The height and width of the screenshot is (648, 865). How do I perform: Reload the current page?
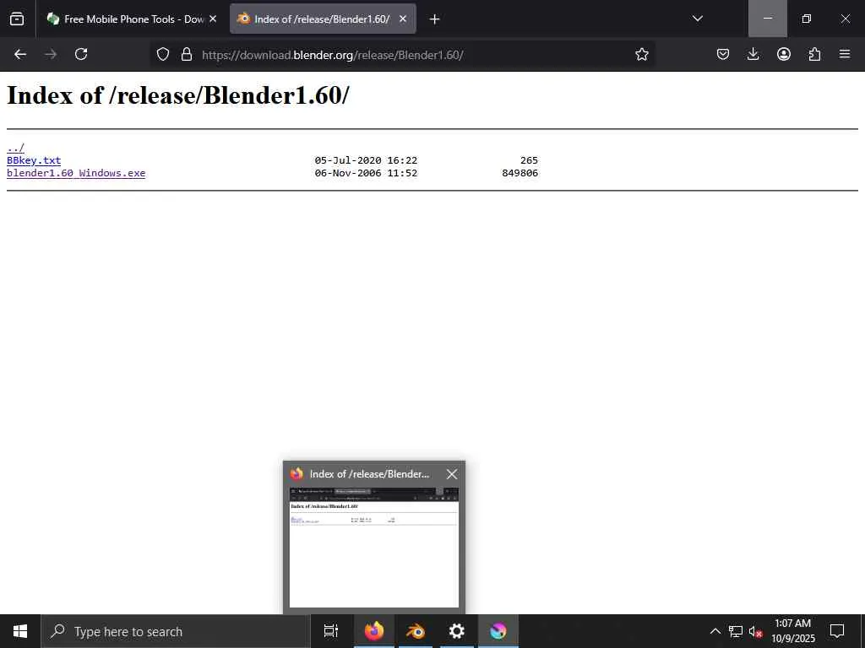click(81, 54)
